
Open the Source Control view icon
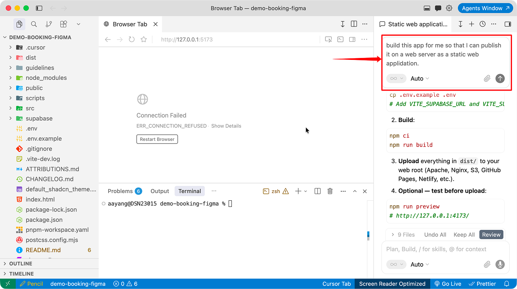[x=49, y=24]
